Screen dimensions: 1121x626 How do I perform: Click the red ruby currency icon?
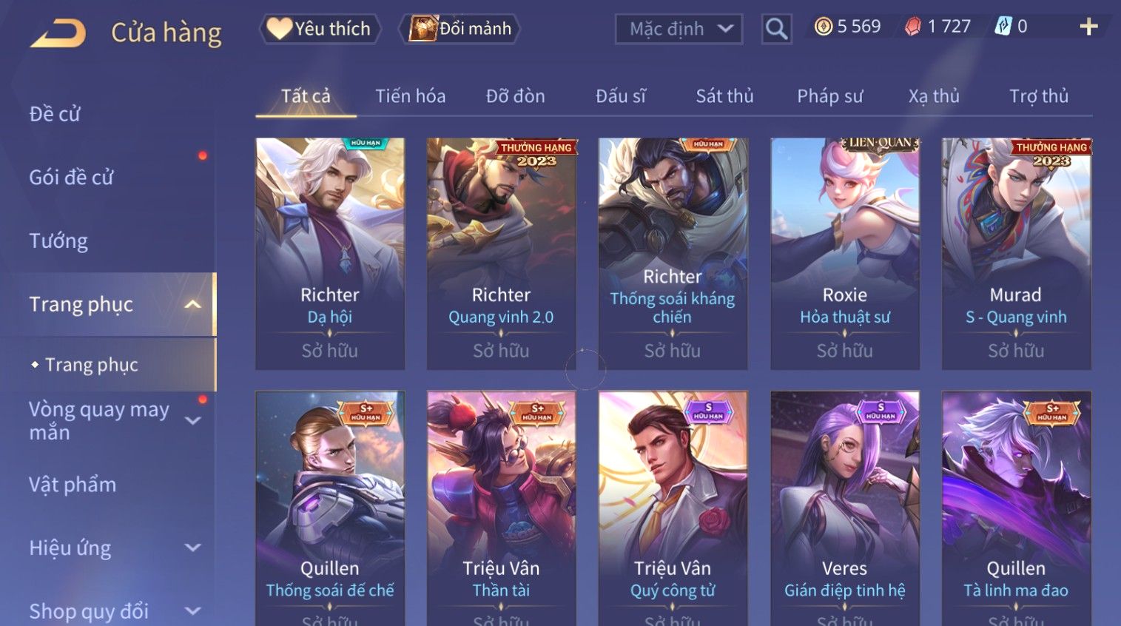click(x=913, y=27)
